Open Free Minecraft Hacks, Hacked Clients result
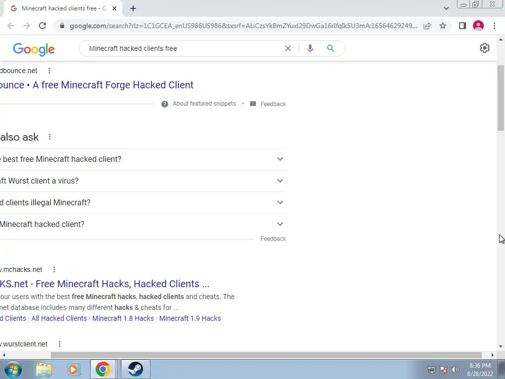505x379 pixels. pyautogui.click(x=105, y=284)
